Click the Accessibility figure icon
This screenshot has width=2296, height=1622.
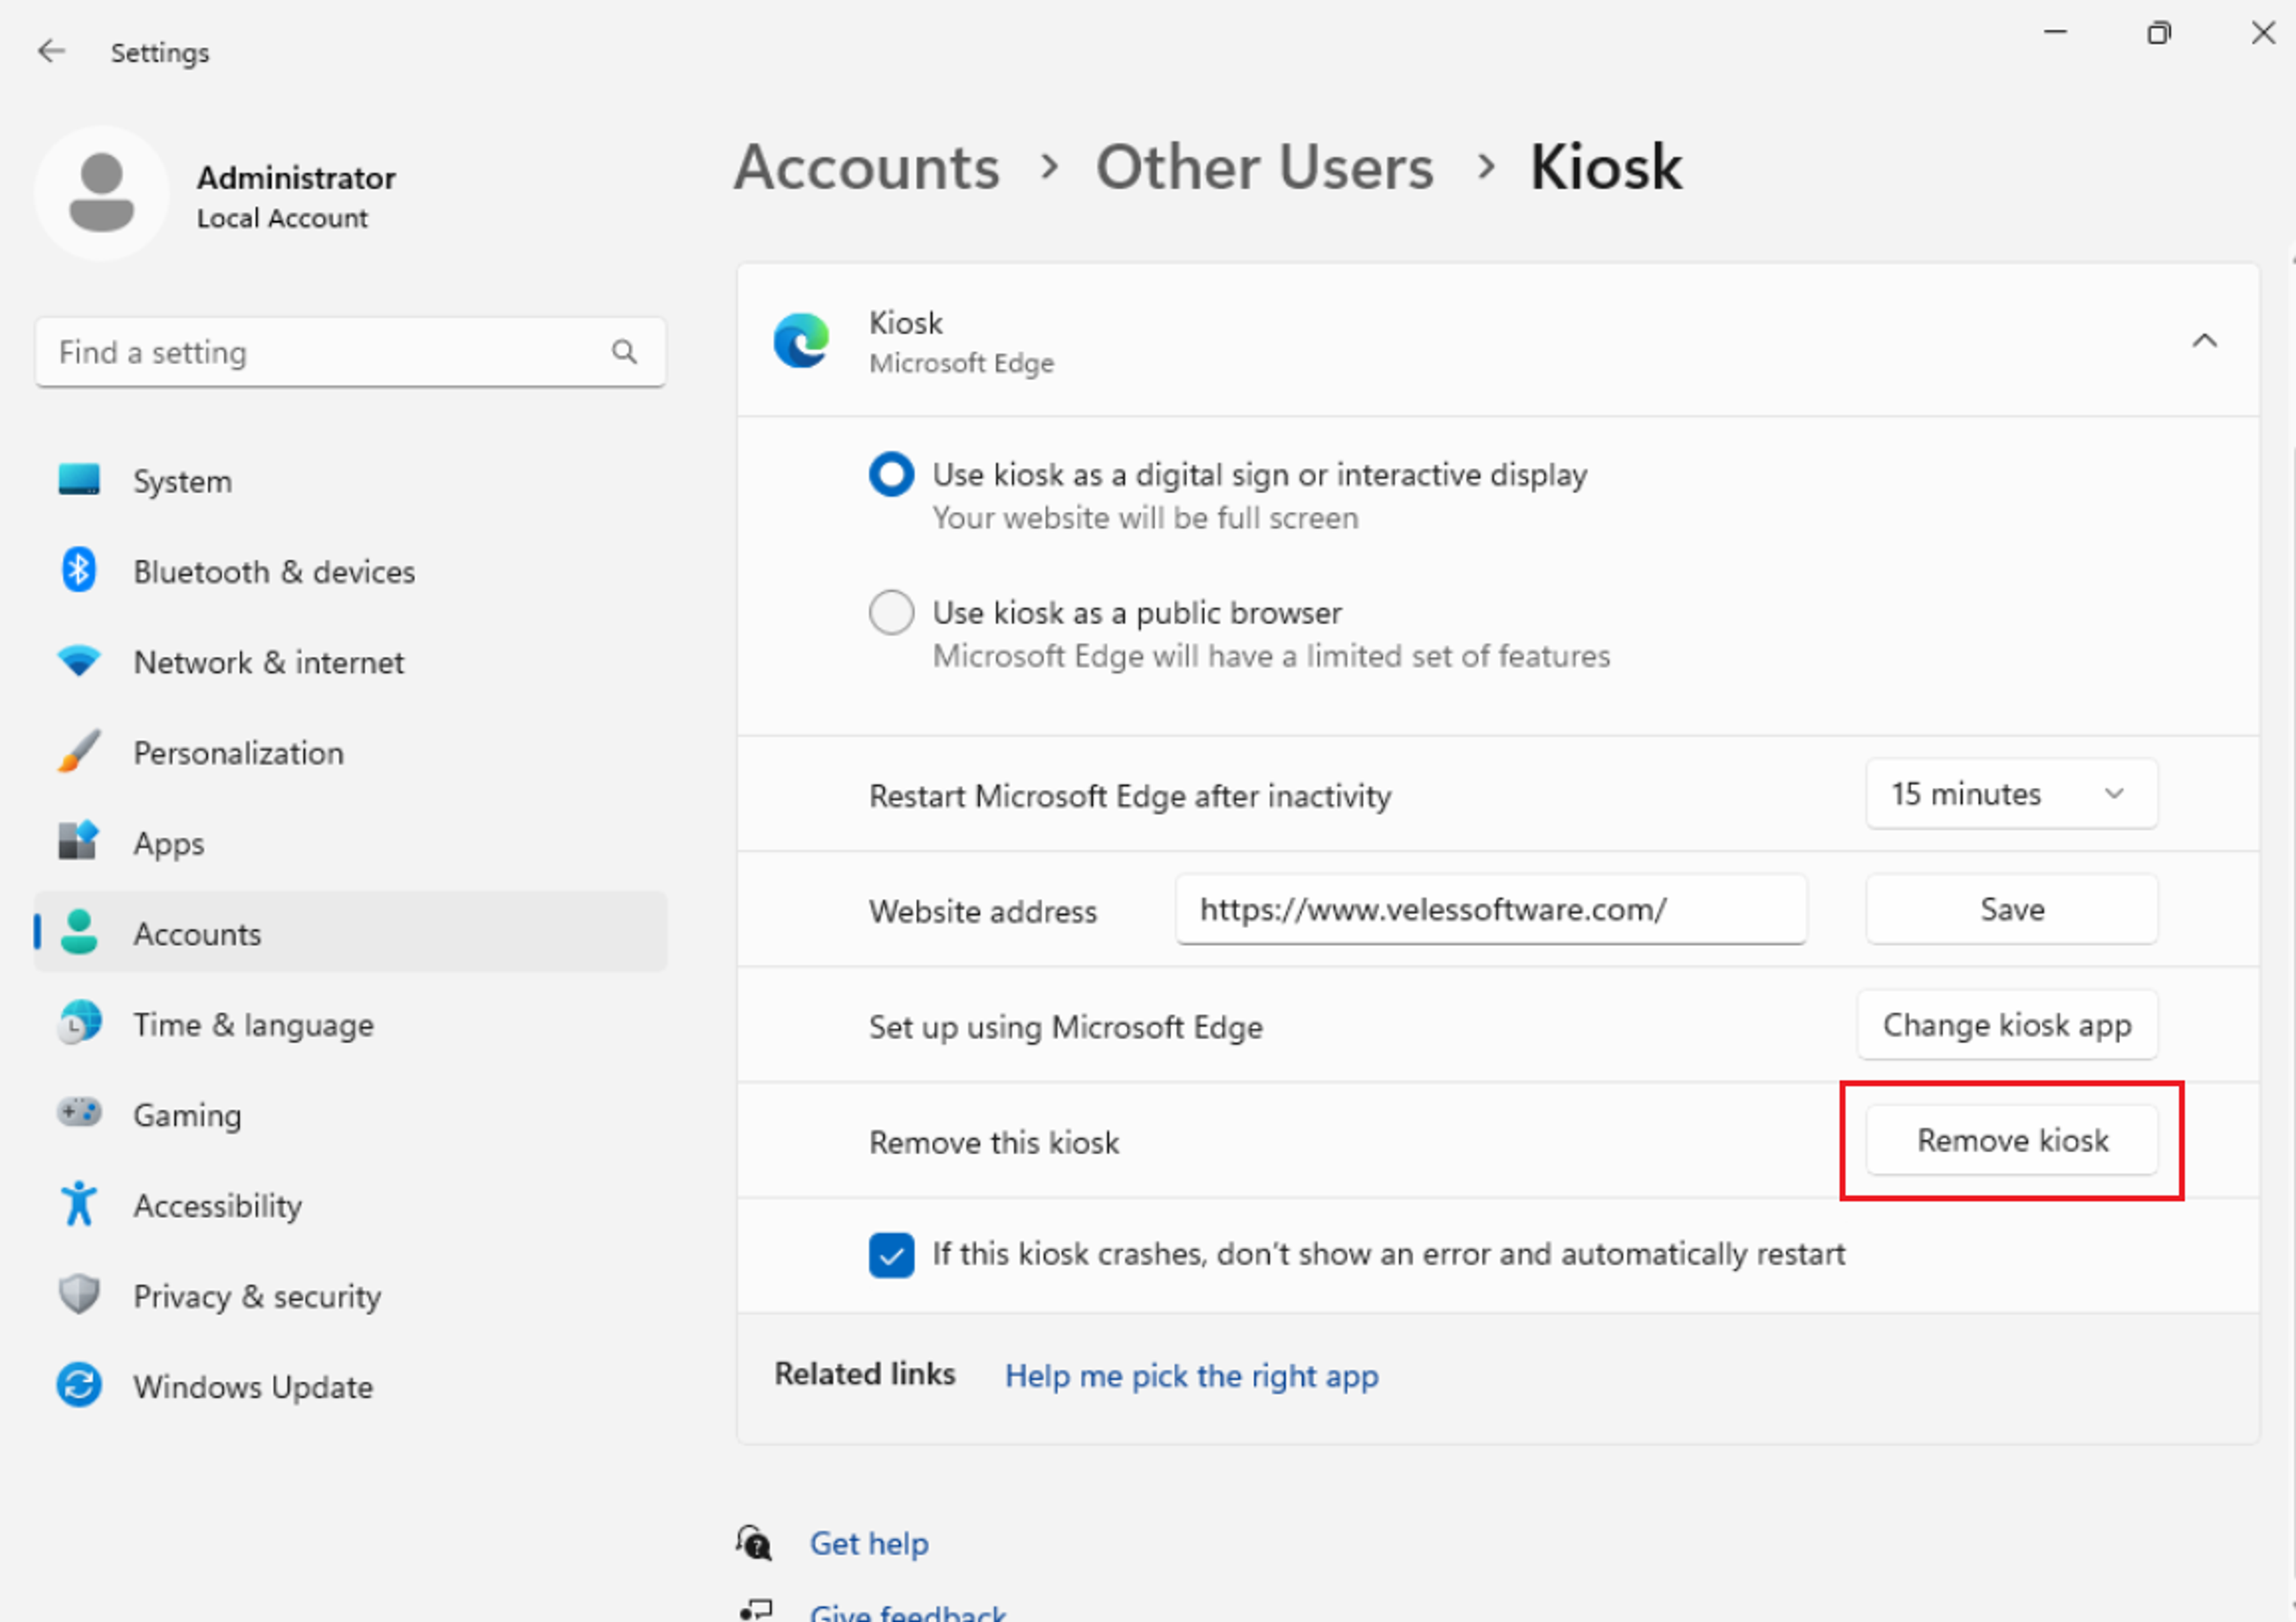coord(79,1203)
